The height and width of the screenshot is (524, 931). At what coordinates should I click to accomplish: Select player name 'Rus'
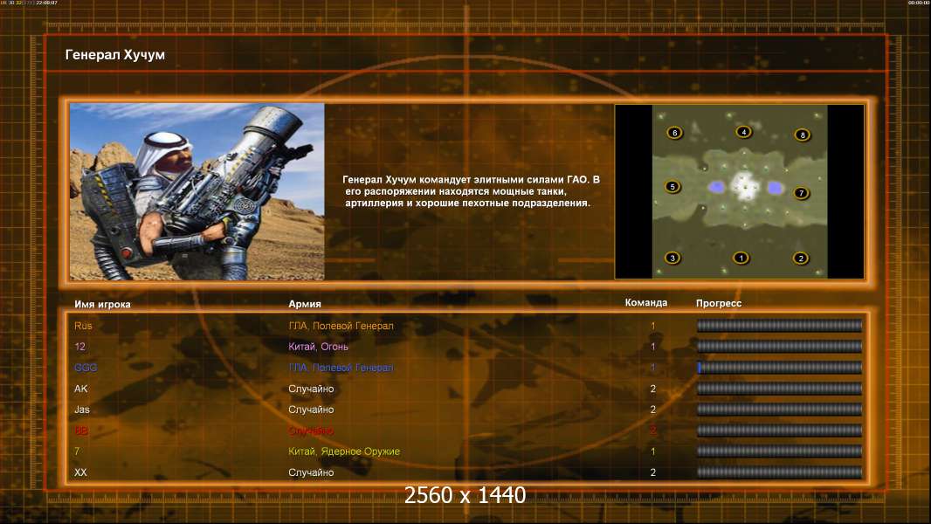[83, 326]
